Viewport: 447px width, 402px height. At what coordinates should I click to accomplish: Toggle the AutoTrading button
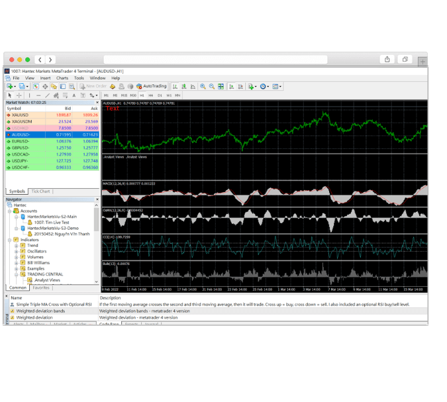152,86
